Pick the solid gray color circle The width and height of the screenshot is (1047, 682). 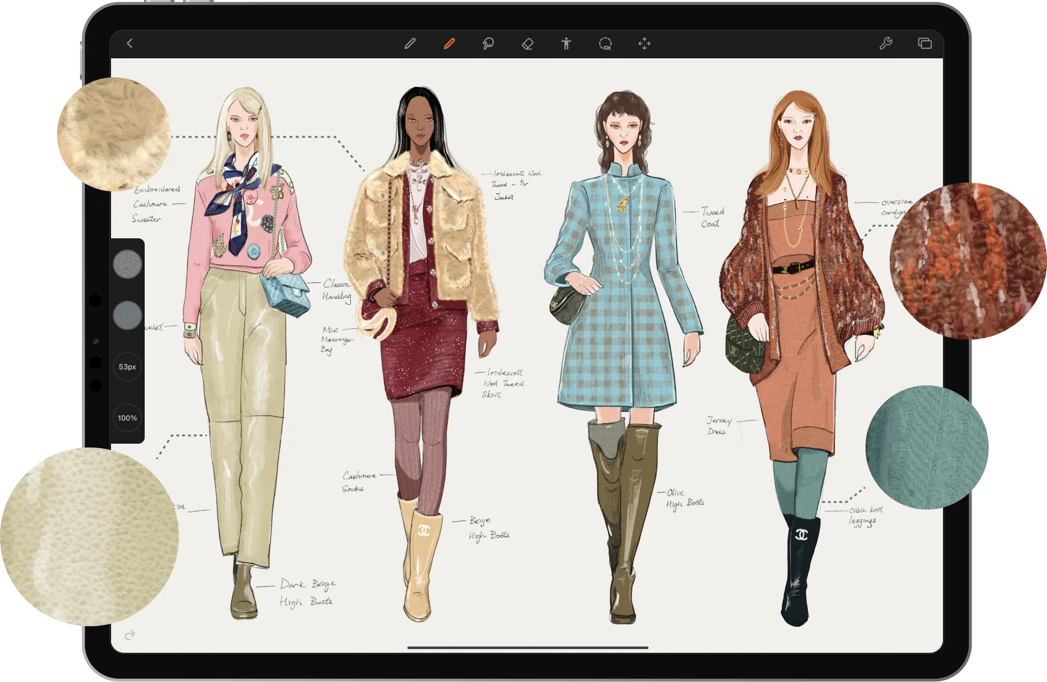[128, 315]
